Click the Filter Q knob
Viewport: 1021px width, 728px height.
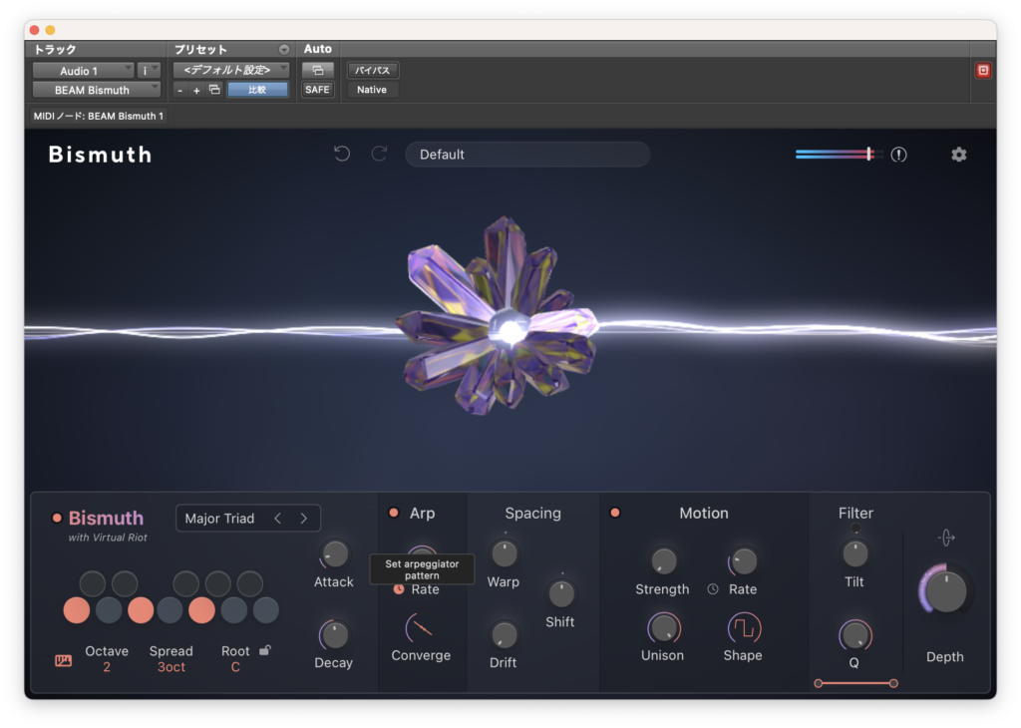coord(854,635)
